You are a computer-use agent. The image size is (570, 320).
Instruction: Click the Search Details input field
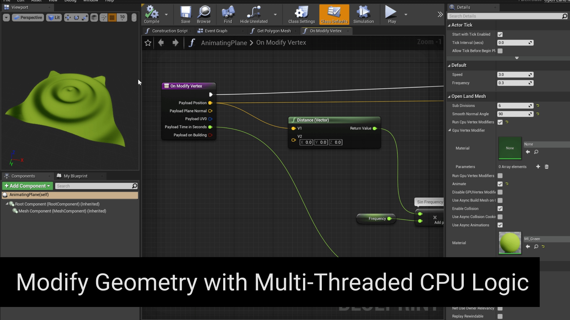504,16
